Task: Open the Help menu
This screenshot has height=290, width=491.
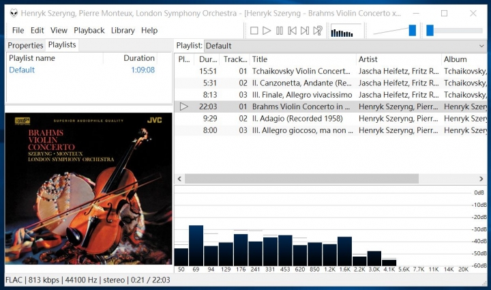Action: pos(149,31)
